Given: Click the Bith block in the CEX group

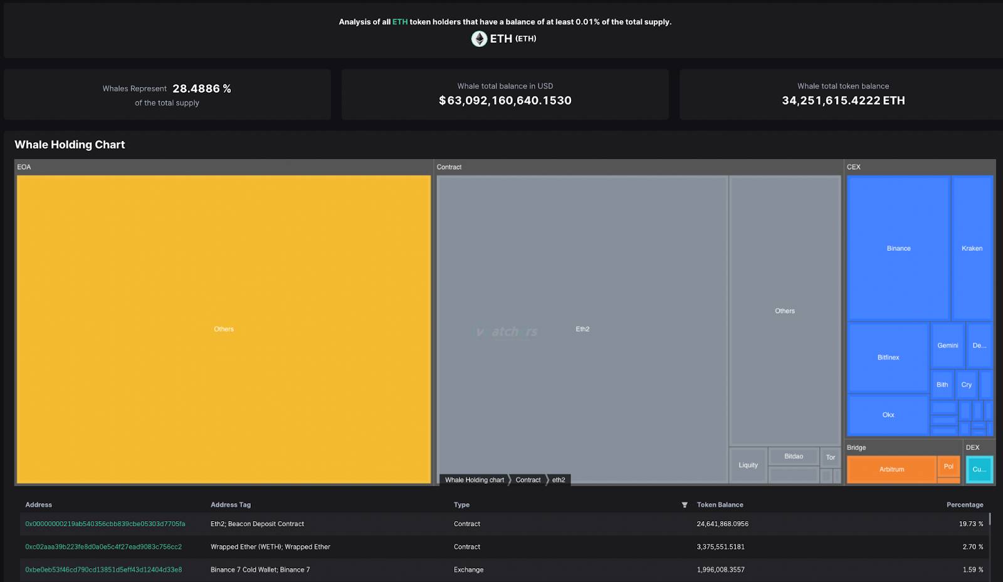Looking at the screenshot, I should point(942,385).
